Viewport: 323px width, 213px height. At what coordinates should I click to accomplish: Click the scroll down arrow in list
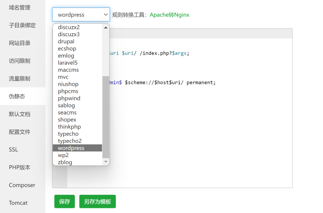pyautogui.click(x=106, y=162)
